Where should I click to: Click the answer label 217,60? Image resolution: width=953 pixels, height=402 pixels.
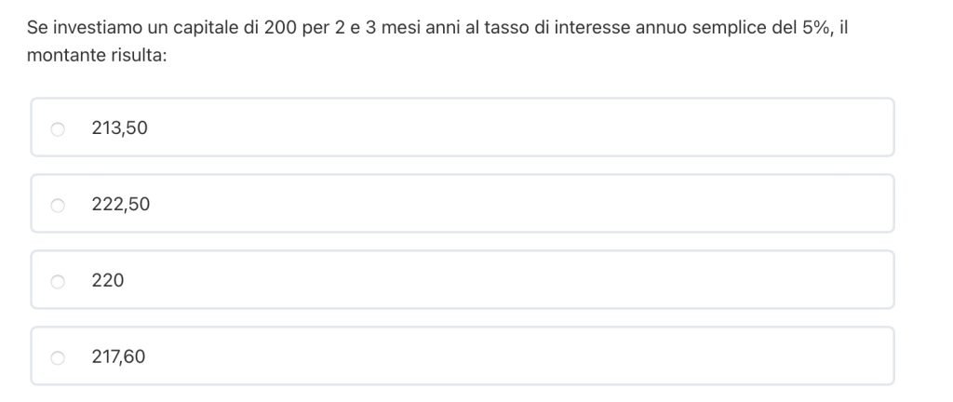pos(118,357)
